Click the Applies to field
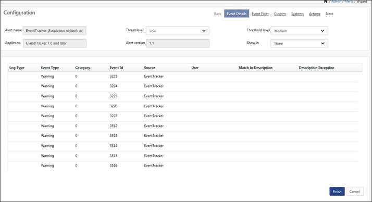Image resolution: width=372 pixels, height=202 pixels. 55,43
